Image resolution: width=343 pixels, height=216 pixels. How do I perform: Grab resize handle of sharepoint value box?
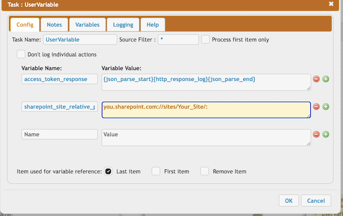coord(309,116)
